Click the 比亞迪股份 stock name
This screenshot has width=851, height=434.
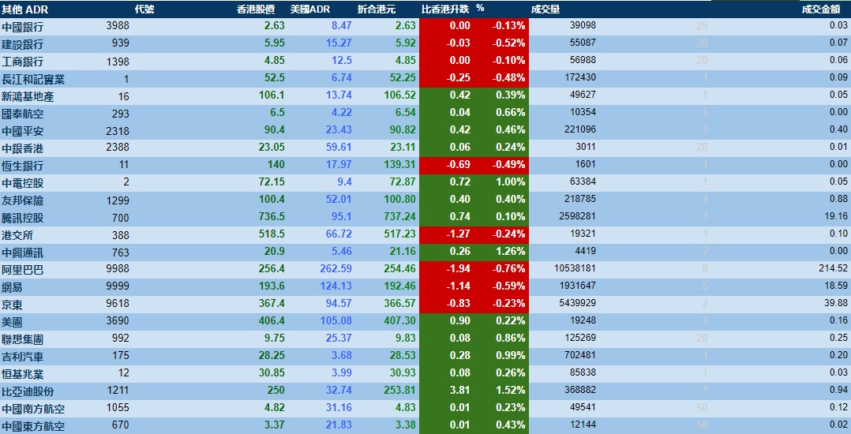pos(28,391)
